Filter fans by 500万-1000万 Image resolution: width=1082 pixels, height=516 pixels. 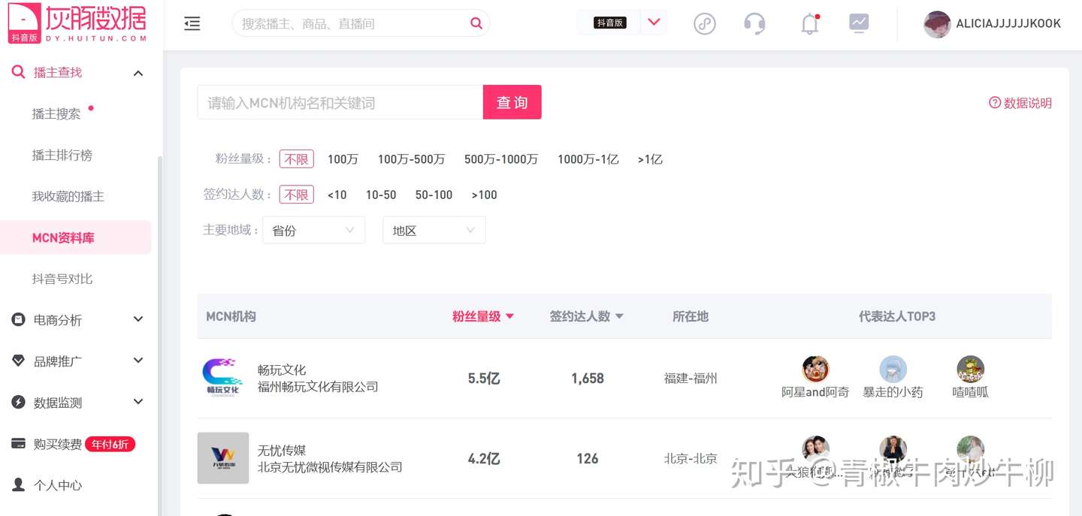tap(501, 159)
